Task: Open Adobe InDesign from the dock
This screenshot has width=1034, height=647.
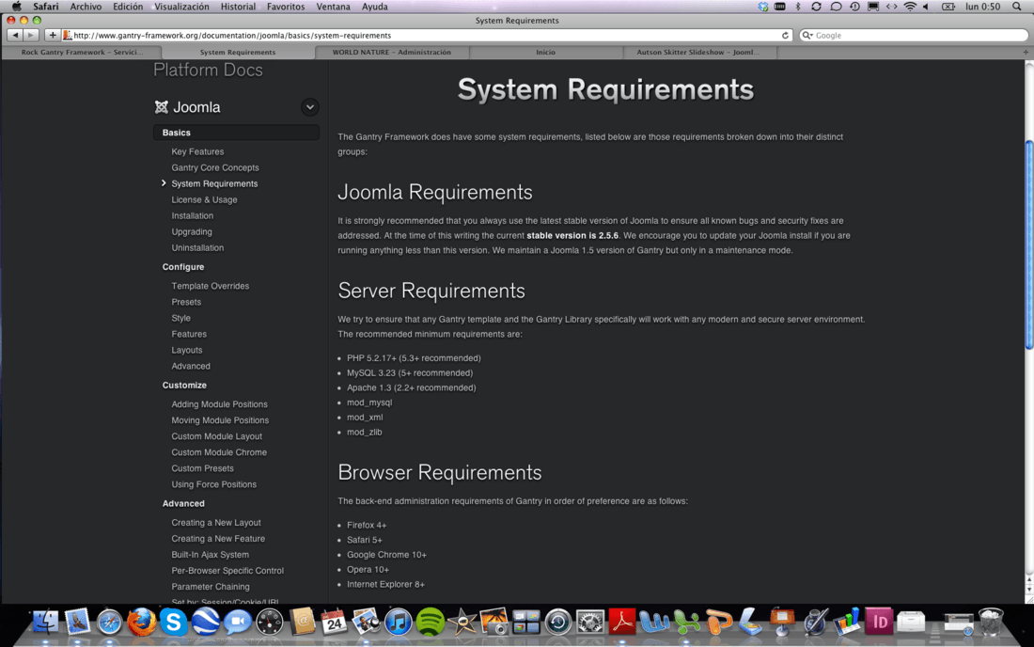Action: (878, 622)
